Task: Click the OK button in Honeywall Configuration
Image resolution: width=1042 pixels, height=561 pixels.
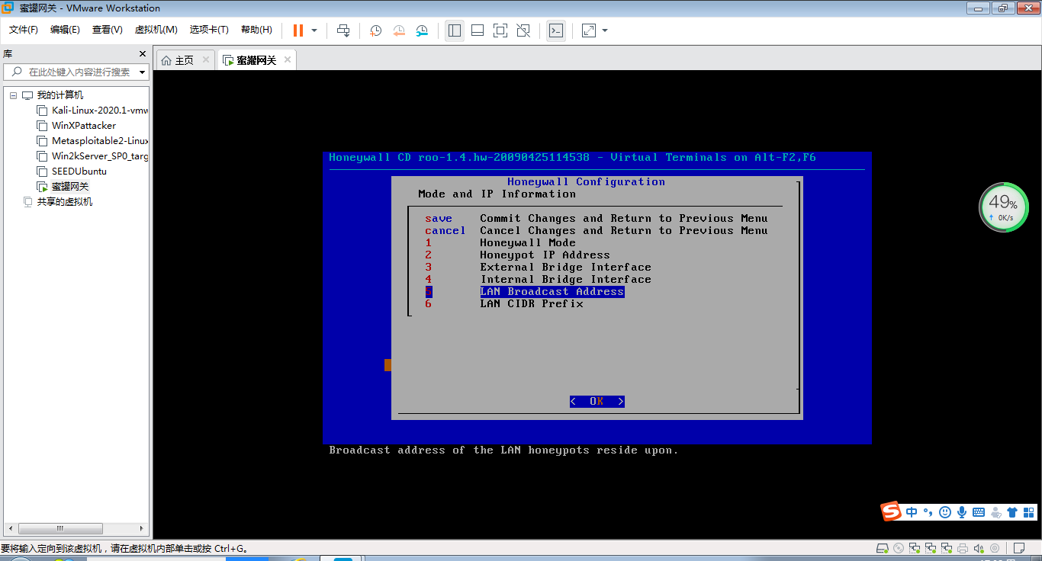Action: click(597, 402)
